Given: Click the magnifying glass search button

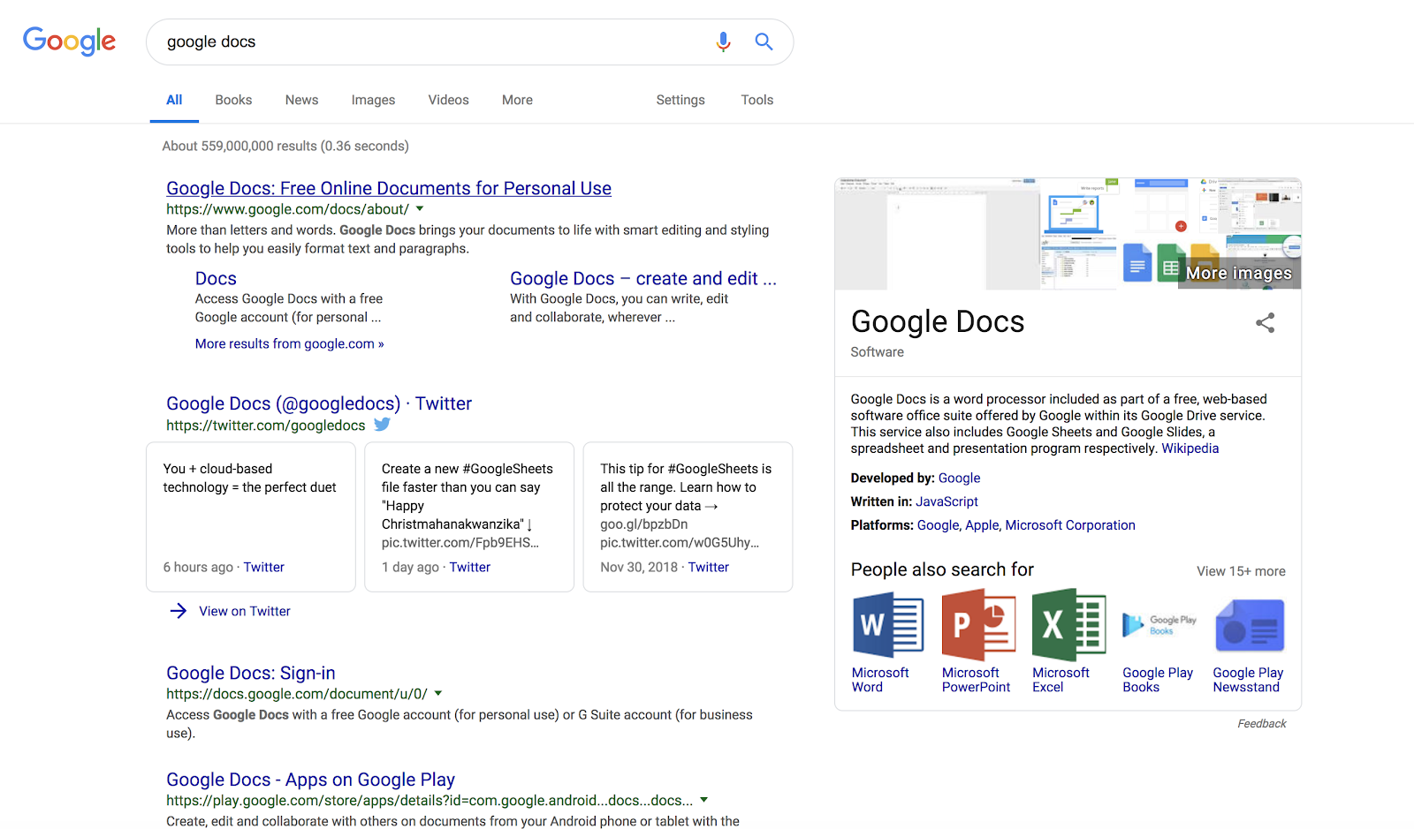Looking at the screenshot, I should tap(764, 41).
